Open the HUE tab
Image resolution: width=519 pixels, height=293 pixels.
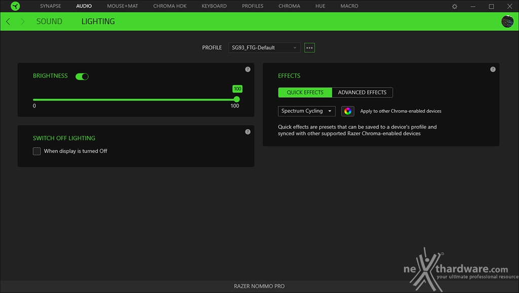[320, 6]
